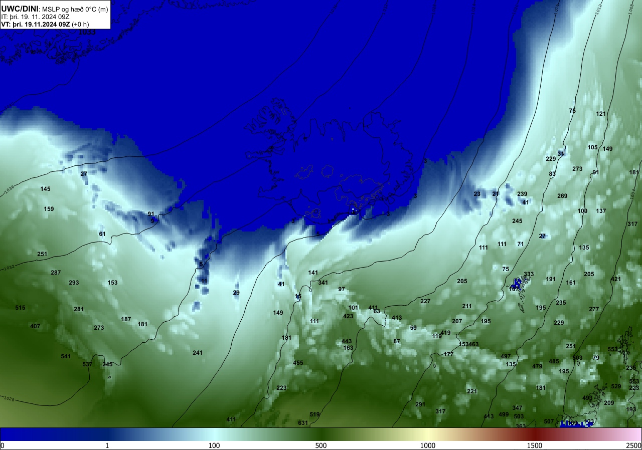642x450 pixels.
Task: Click the height value 221 on the map
Action: click(472, 391)
